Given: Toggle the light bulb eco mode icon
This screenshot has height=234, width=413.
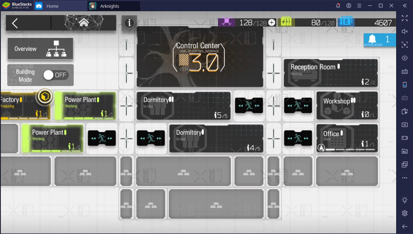Looking at the screenshot, I should [x=405, y=200].
